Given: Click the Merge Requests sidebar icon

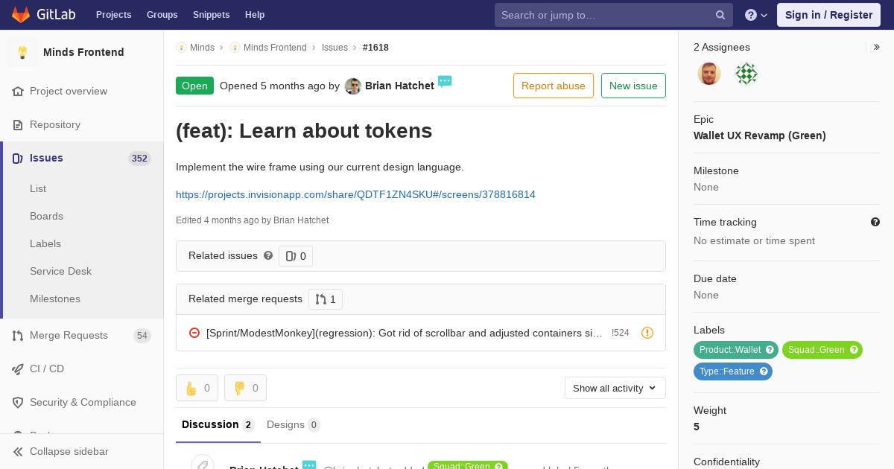Looking at the screenshot, I should pyautogui.click(x=18, y=336).
